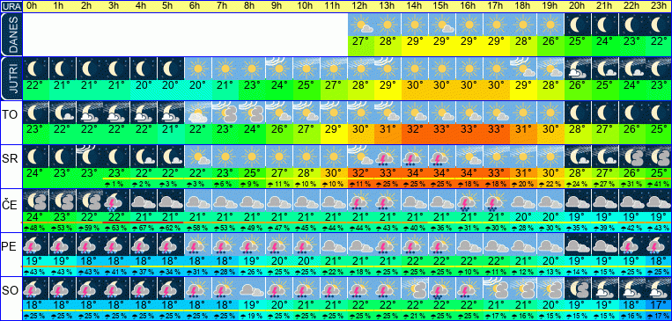
Task: Click DANES 19h temperature 26°
Action: [x=550, y=42]
